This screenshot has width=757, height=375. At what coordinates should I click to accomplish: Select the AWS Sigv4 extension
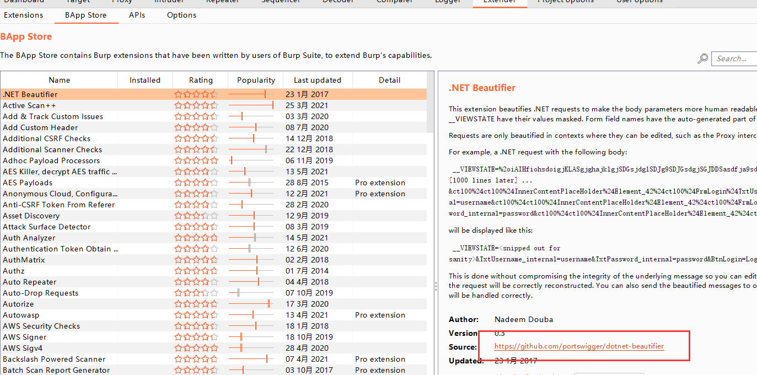[x=213, y=348]
